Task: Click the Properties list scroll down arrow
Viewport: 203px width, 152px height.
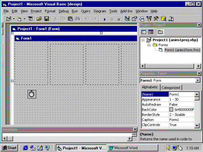Action: tap(197, 126)
